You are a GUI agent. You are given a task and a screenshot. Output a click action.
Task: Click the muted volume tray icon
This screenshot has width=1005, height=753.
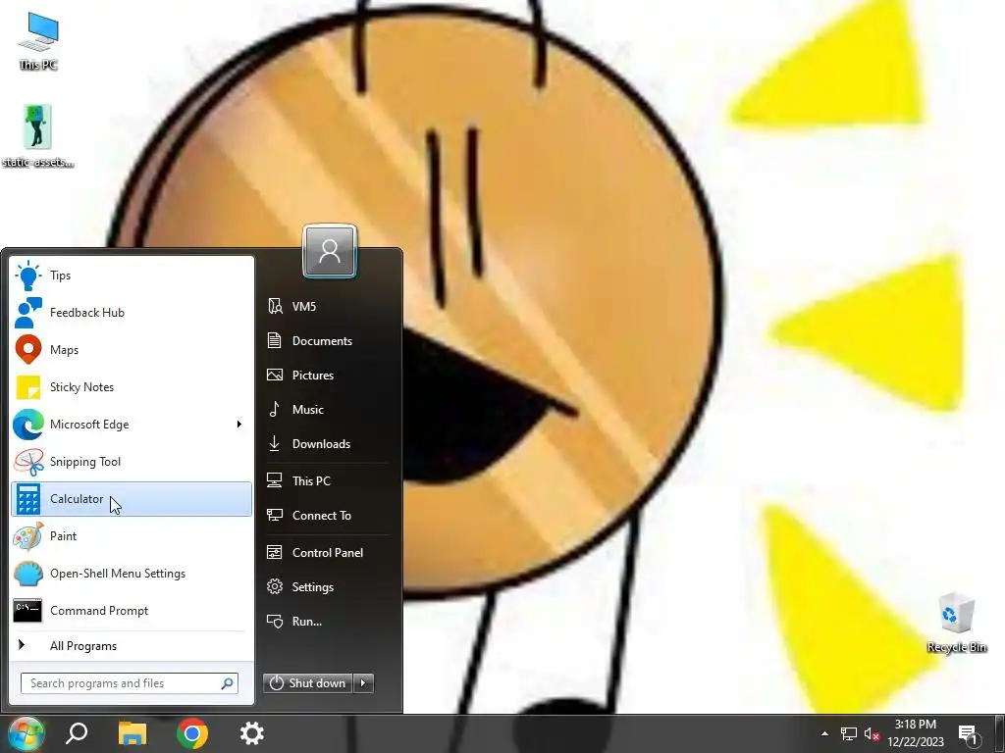pos(872,733)
